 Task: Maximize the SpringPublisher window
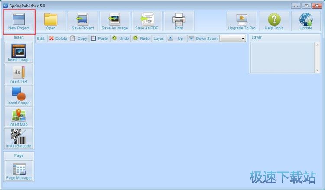(306, 6)
